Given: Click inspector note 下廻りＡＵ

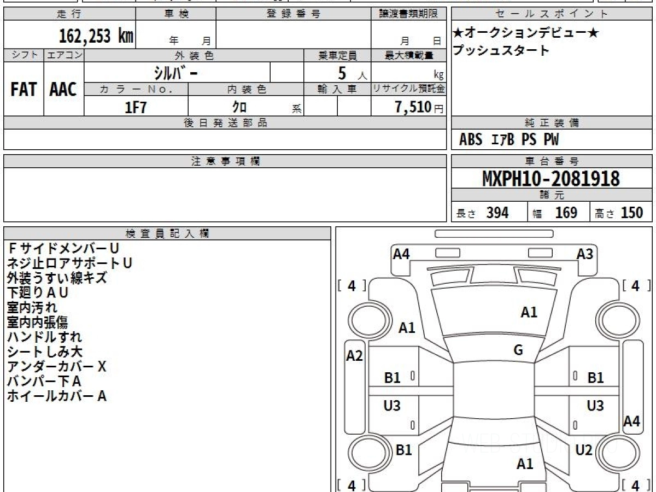Looking at the screenshot, I should [x=38, y=292].
